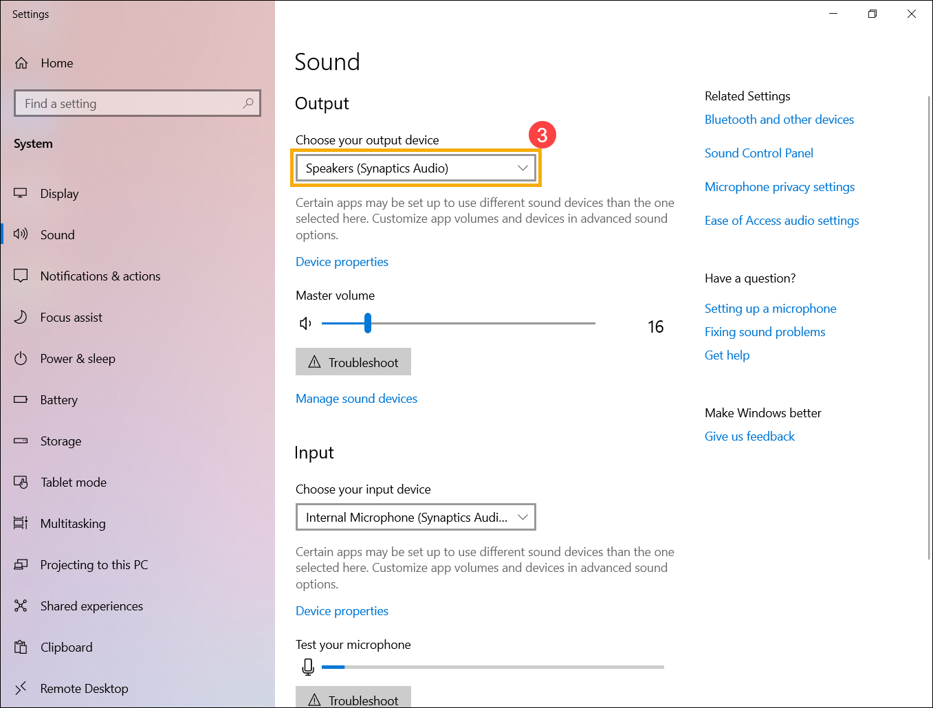
Task: Click Give us feedback link
Action: coord(749,436)
